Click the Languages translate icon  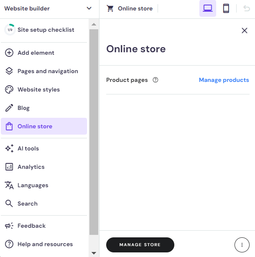pyautogui.click(x=9, y=185)
